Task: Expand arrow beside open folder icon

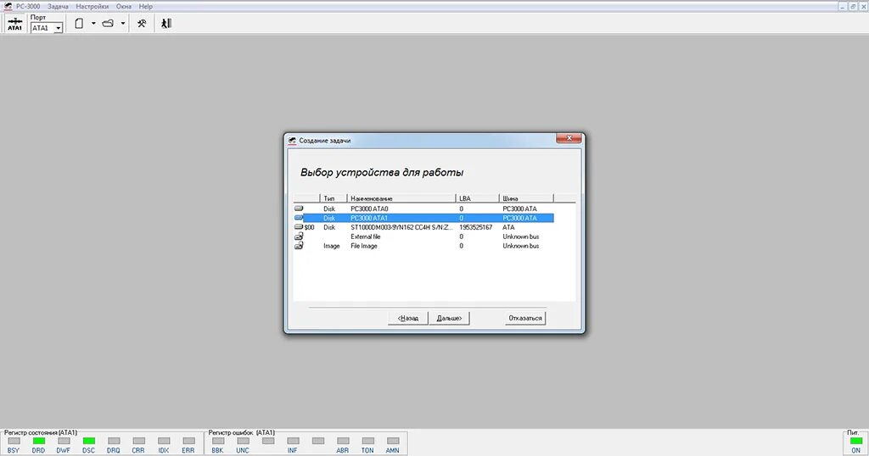Action: pos(122,23)
